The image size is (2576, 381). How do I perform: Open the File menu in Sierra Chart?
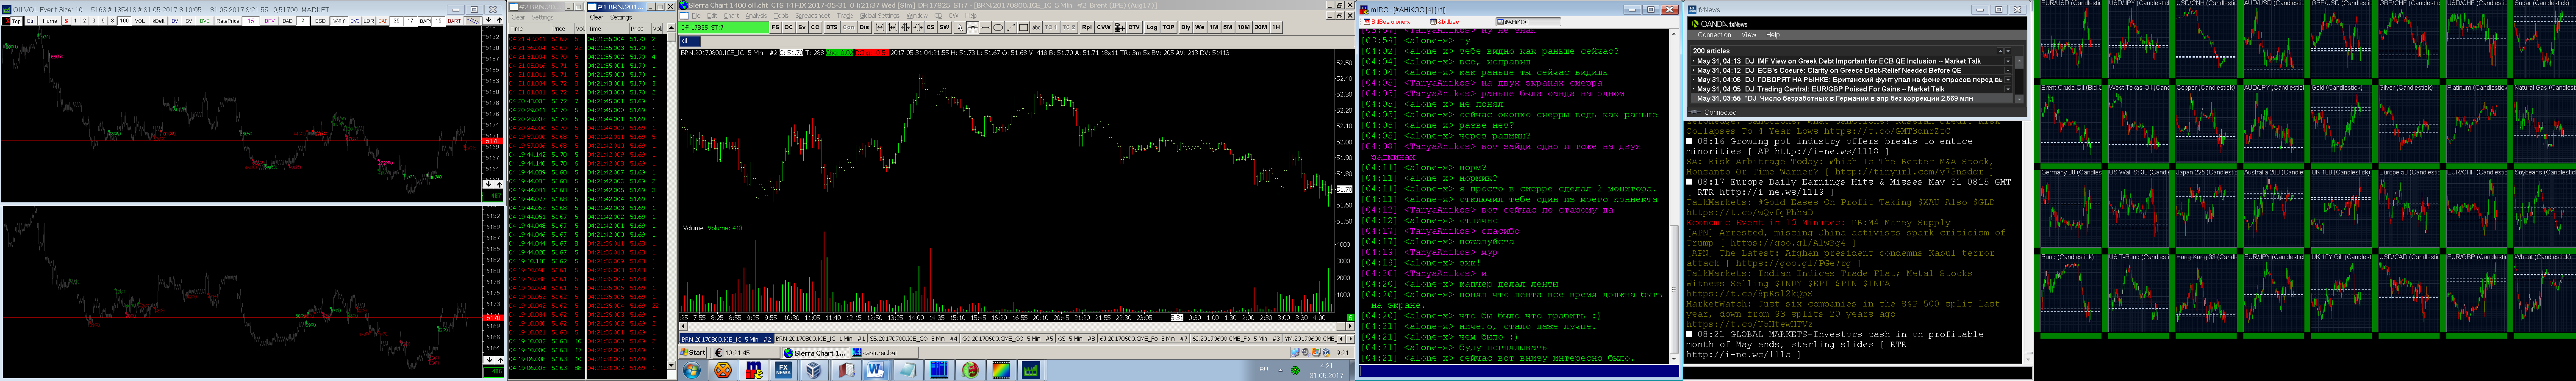click(696, 16)
